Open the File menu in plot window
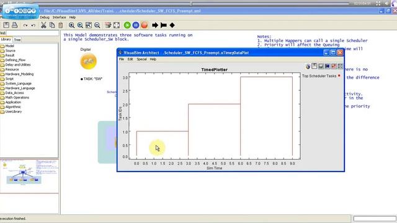 click(122, 59)
